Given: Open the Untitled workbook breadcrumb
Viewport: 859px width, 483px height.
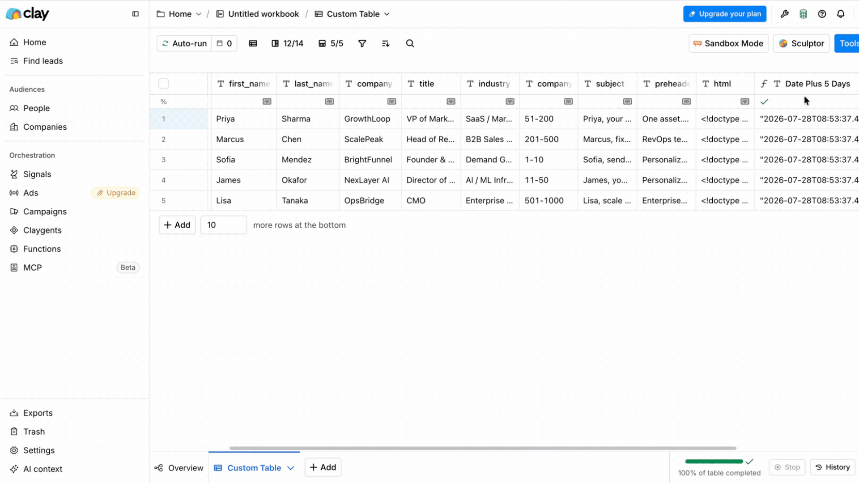Looking at the screenshot, I should (258, 14).
